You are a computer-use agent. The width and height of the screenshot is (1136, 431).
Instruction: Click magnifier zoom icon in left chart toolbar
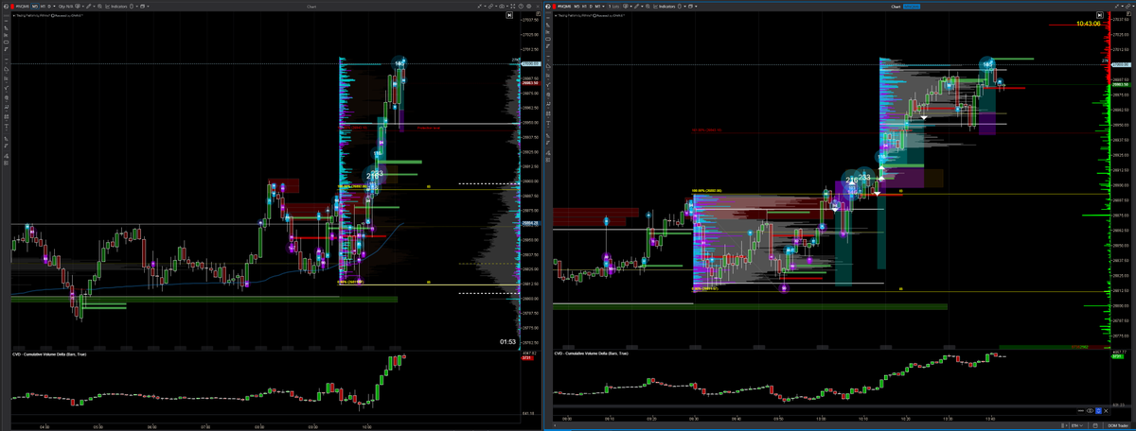[99, 6]
